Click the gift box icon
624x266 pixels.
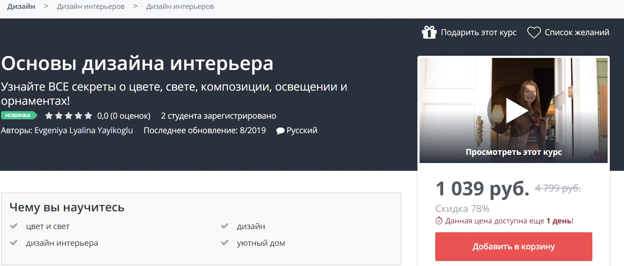(429, 32)
